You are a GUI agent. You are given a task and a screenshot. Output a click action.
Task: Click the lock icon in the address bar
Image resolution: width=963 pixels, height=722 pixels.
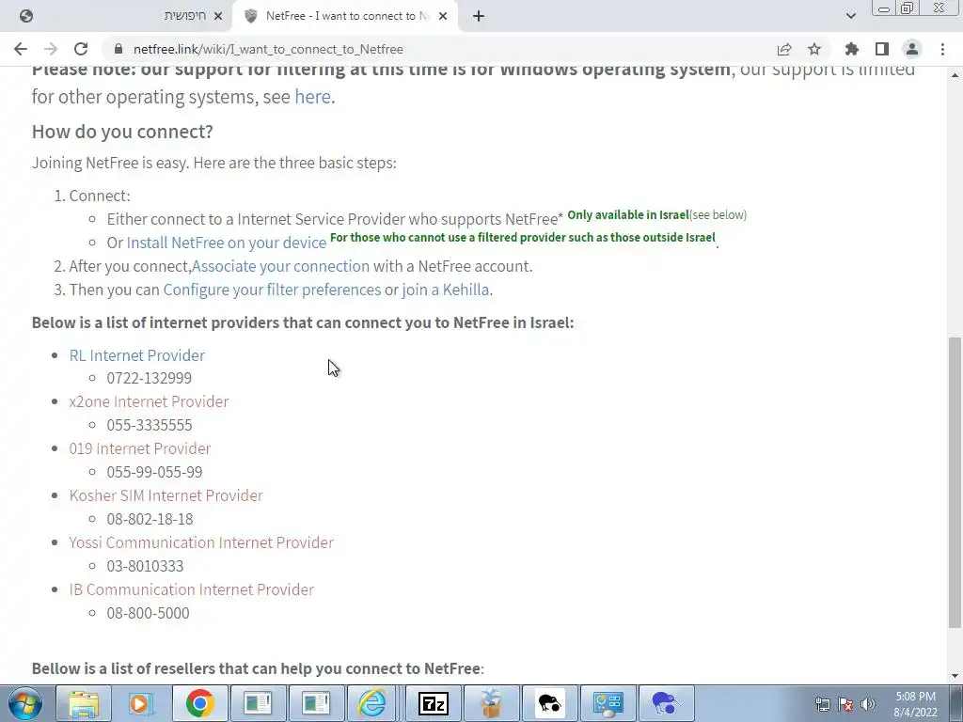119,49
